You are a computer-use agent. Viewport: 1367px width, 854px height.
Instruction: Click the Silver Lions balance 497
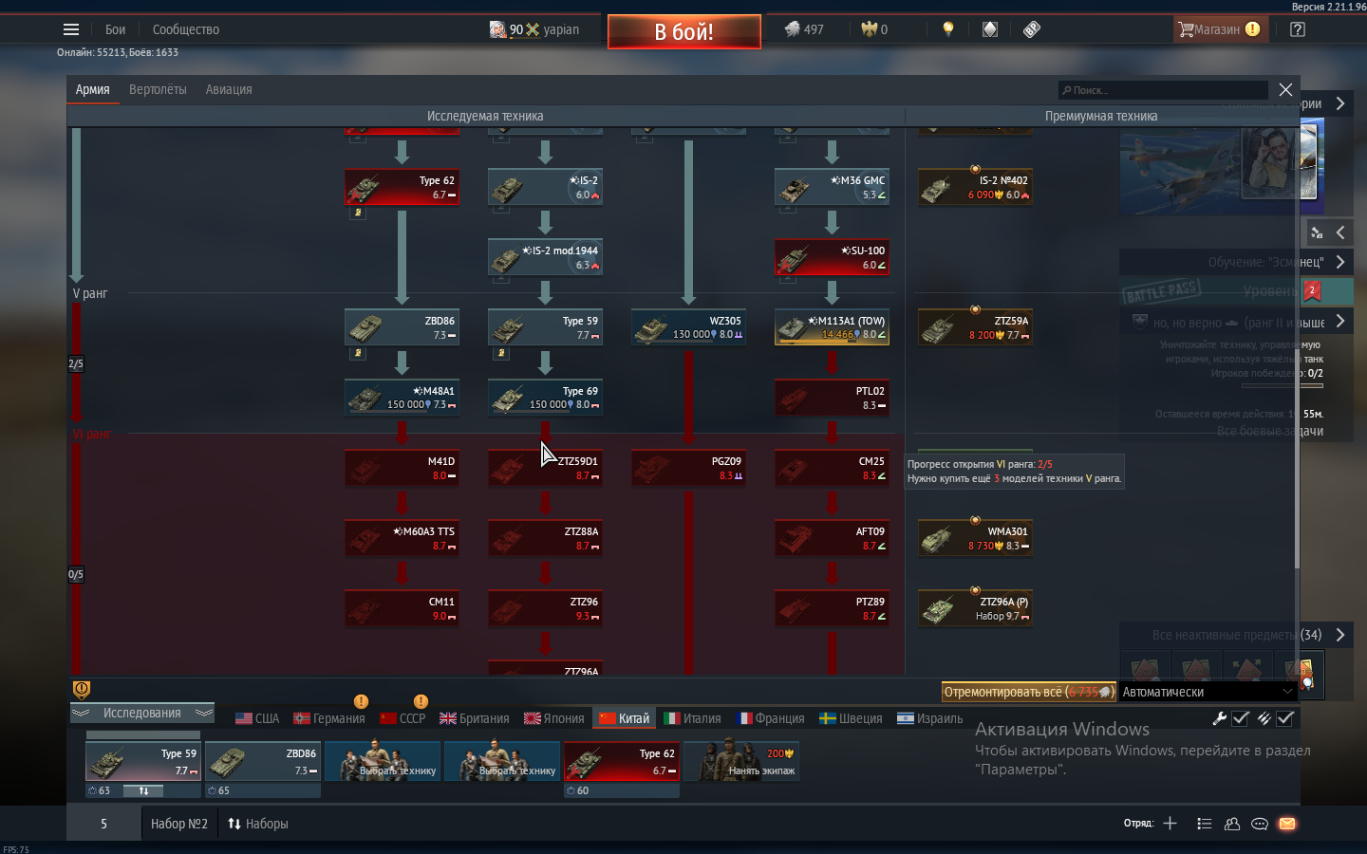(804, 29)
